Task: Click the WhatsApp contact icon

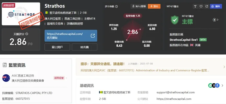Action: click(x=210, y=86)
